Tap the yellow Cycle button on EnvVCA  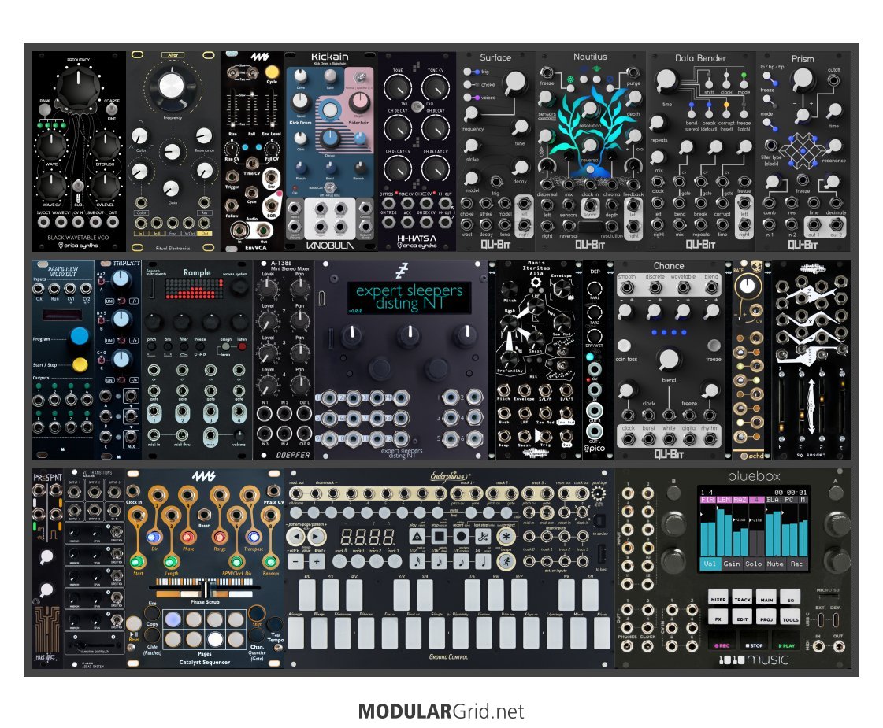pos(272,72)
